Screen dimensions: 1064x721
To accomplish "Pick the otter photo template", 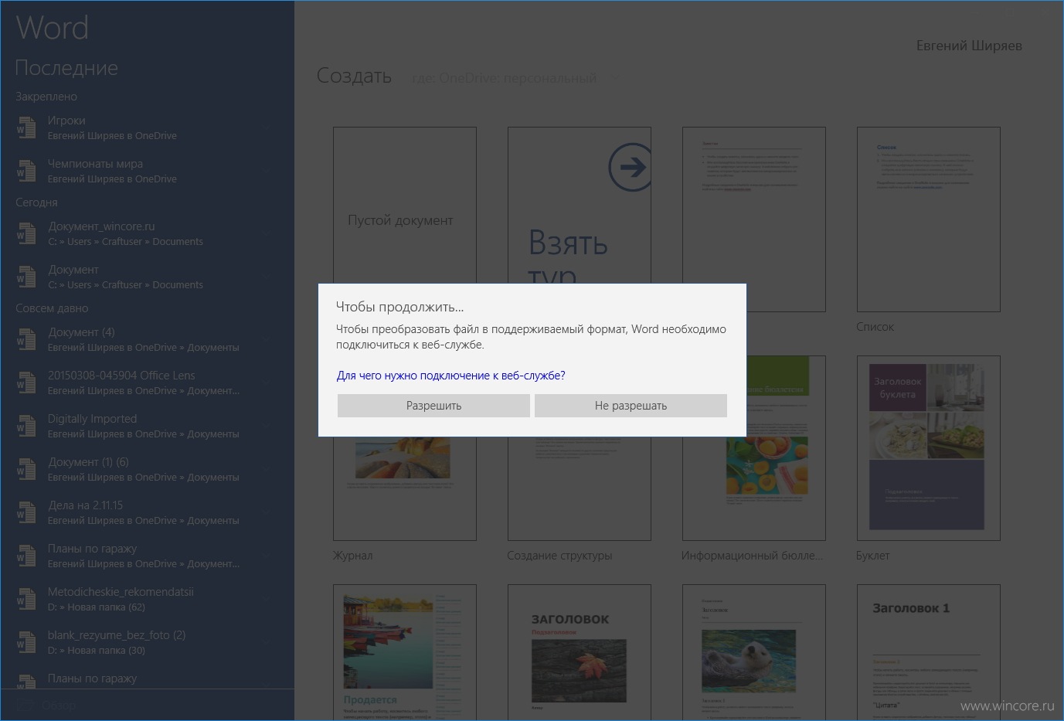I will [753, 652].
